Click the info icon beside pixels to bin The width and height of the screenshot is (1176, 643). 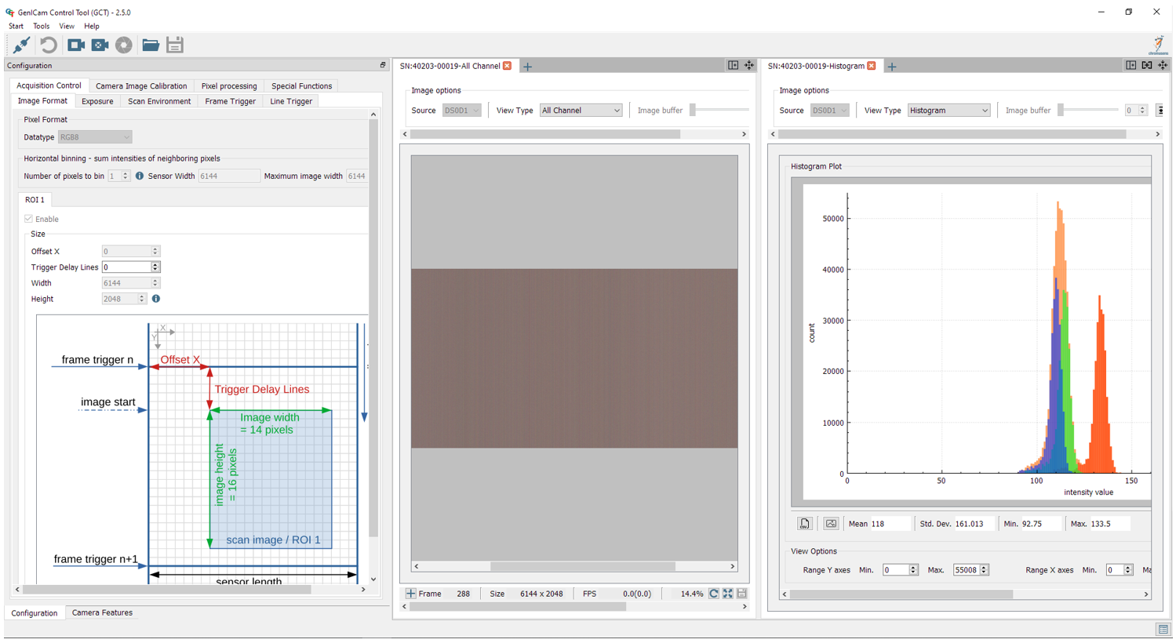140,176
